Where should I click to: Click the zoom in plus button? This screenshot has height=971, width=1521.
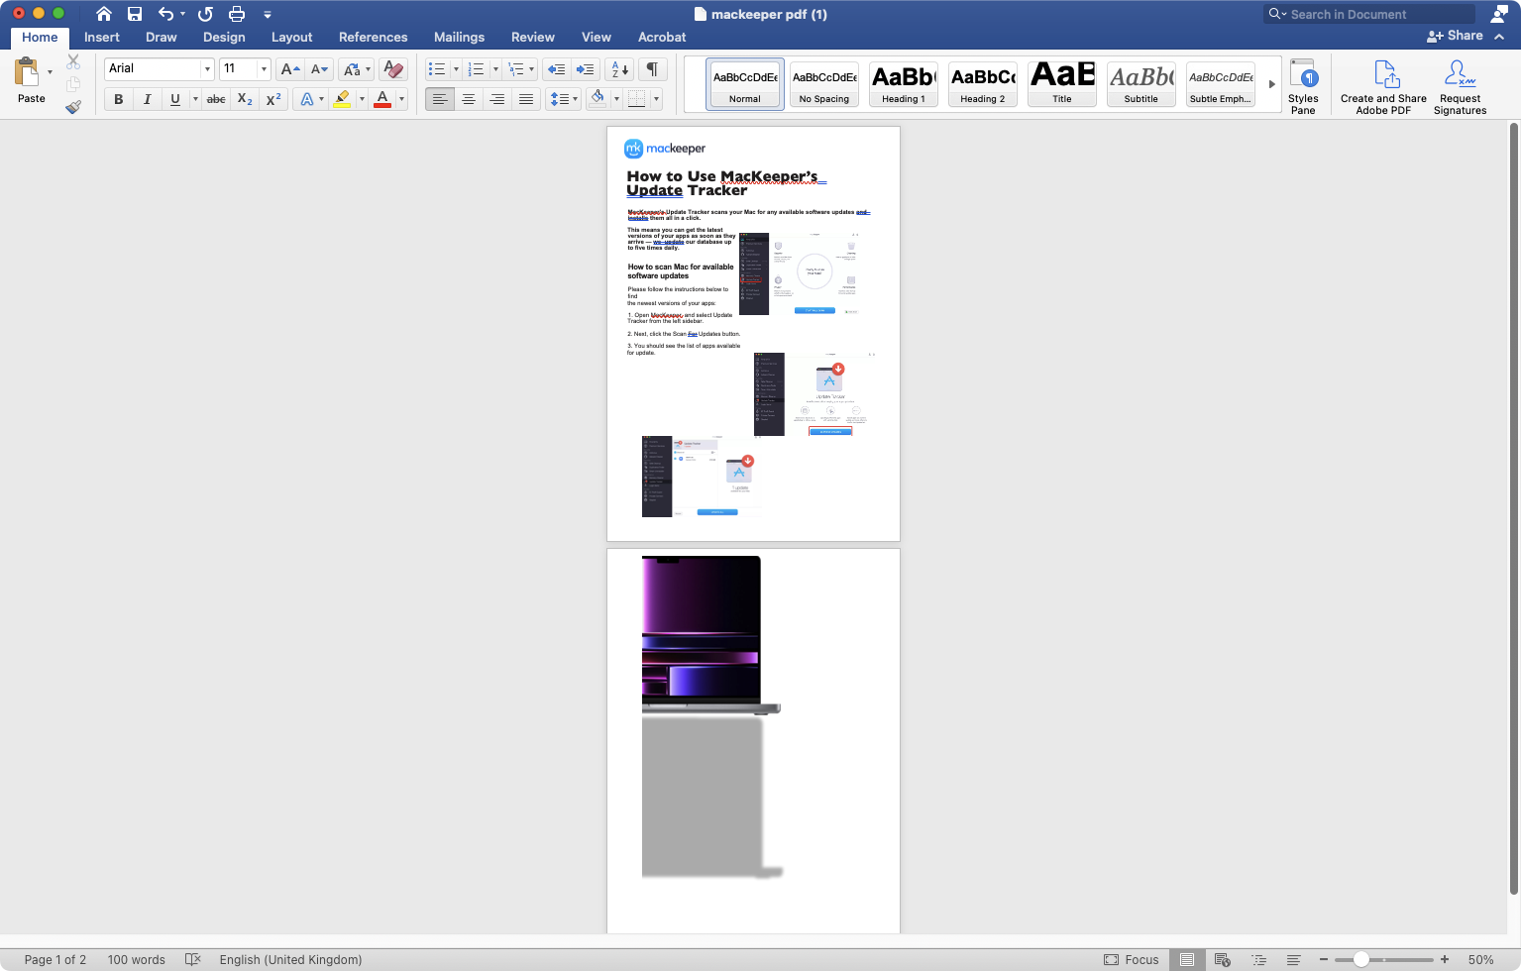click(x=1445, y=959)
